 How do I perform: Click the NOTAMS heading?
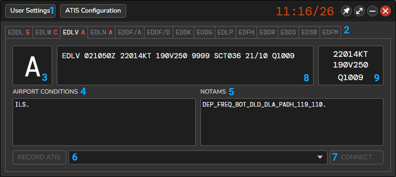point(213,92)
